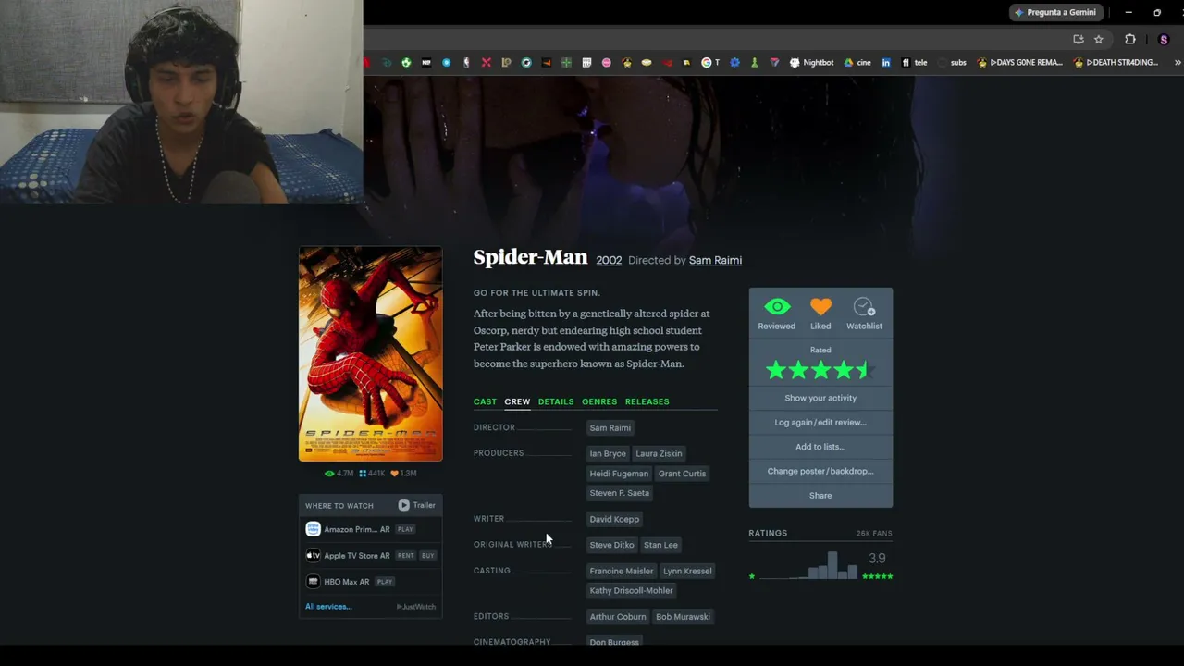Open director Sam Raimi link in header
This screenshot has height=666, width=1184.
point(715,260)
